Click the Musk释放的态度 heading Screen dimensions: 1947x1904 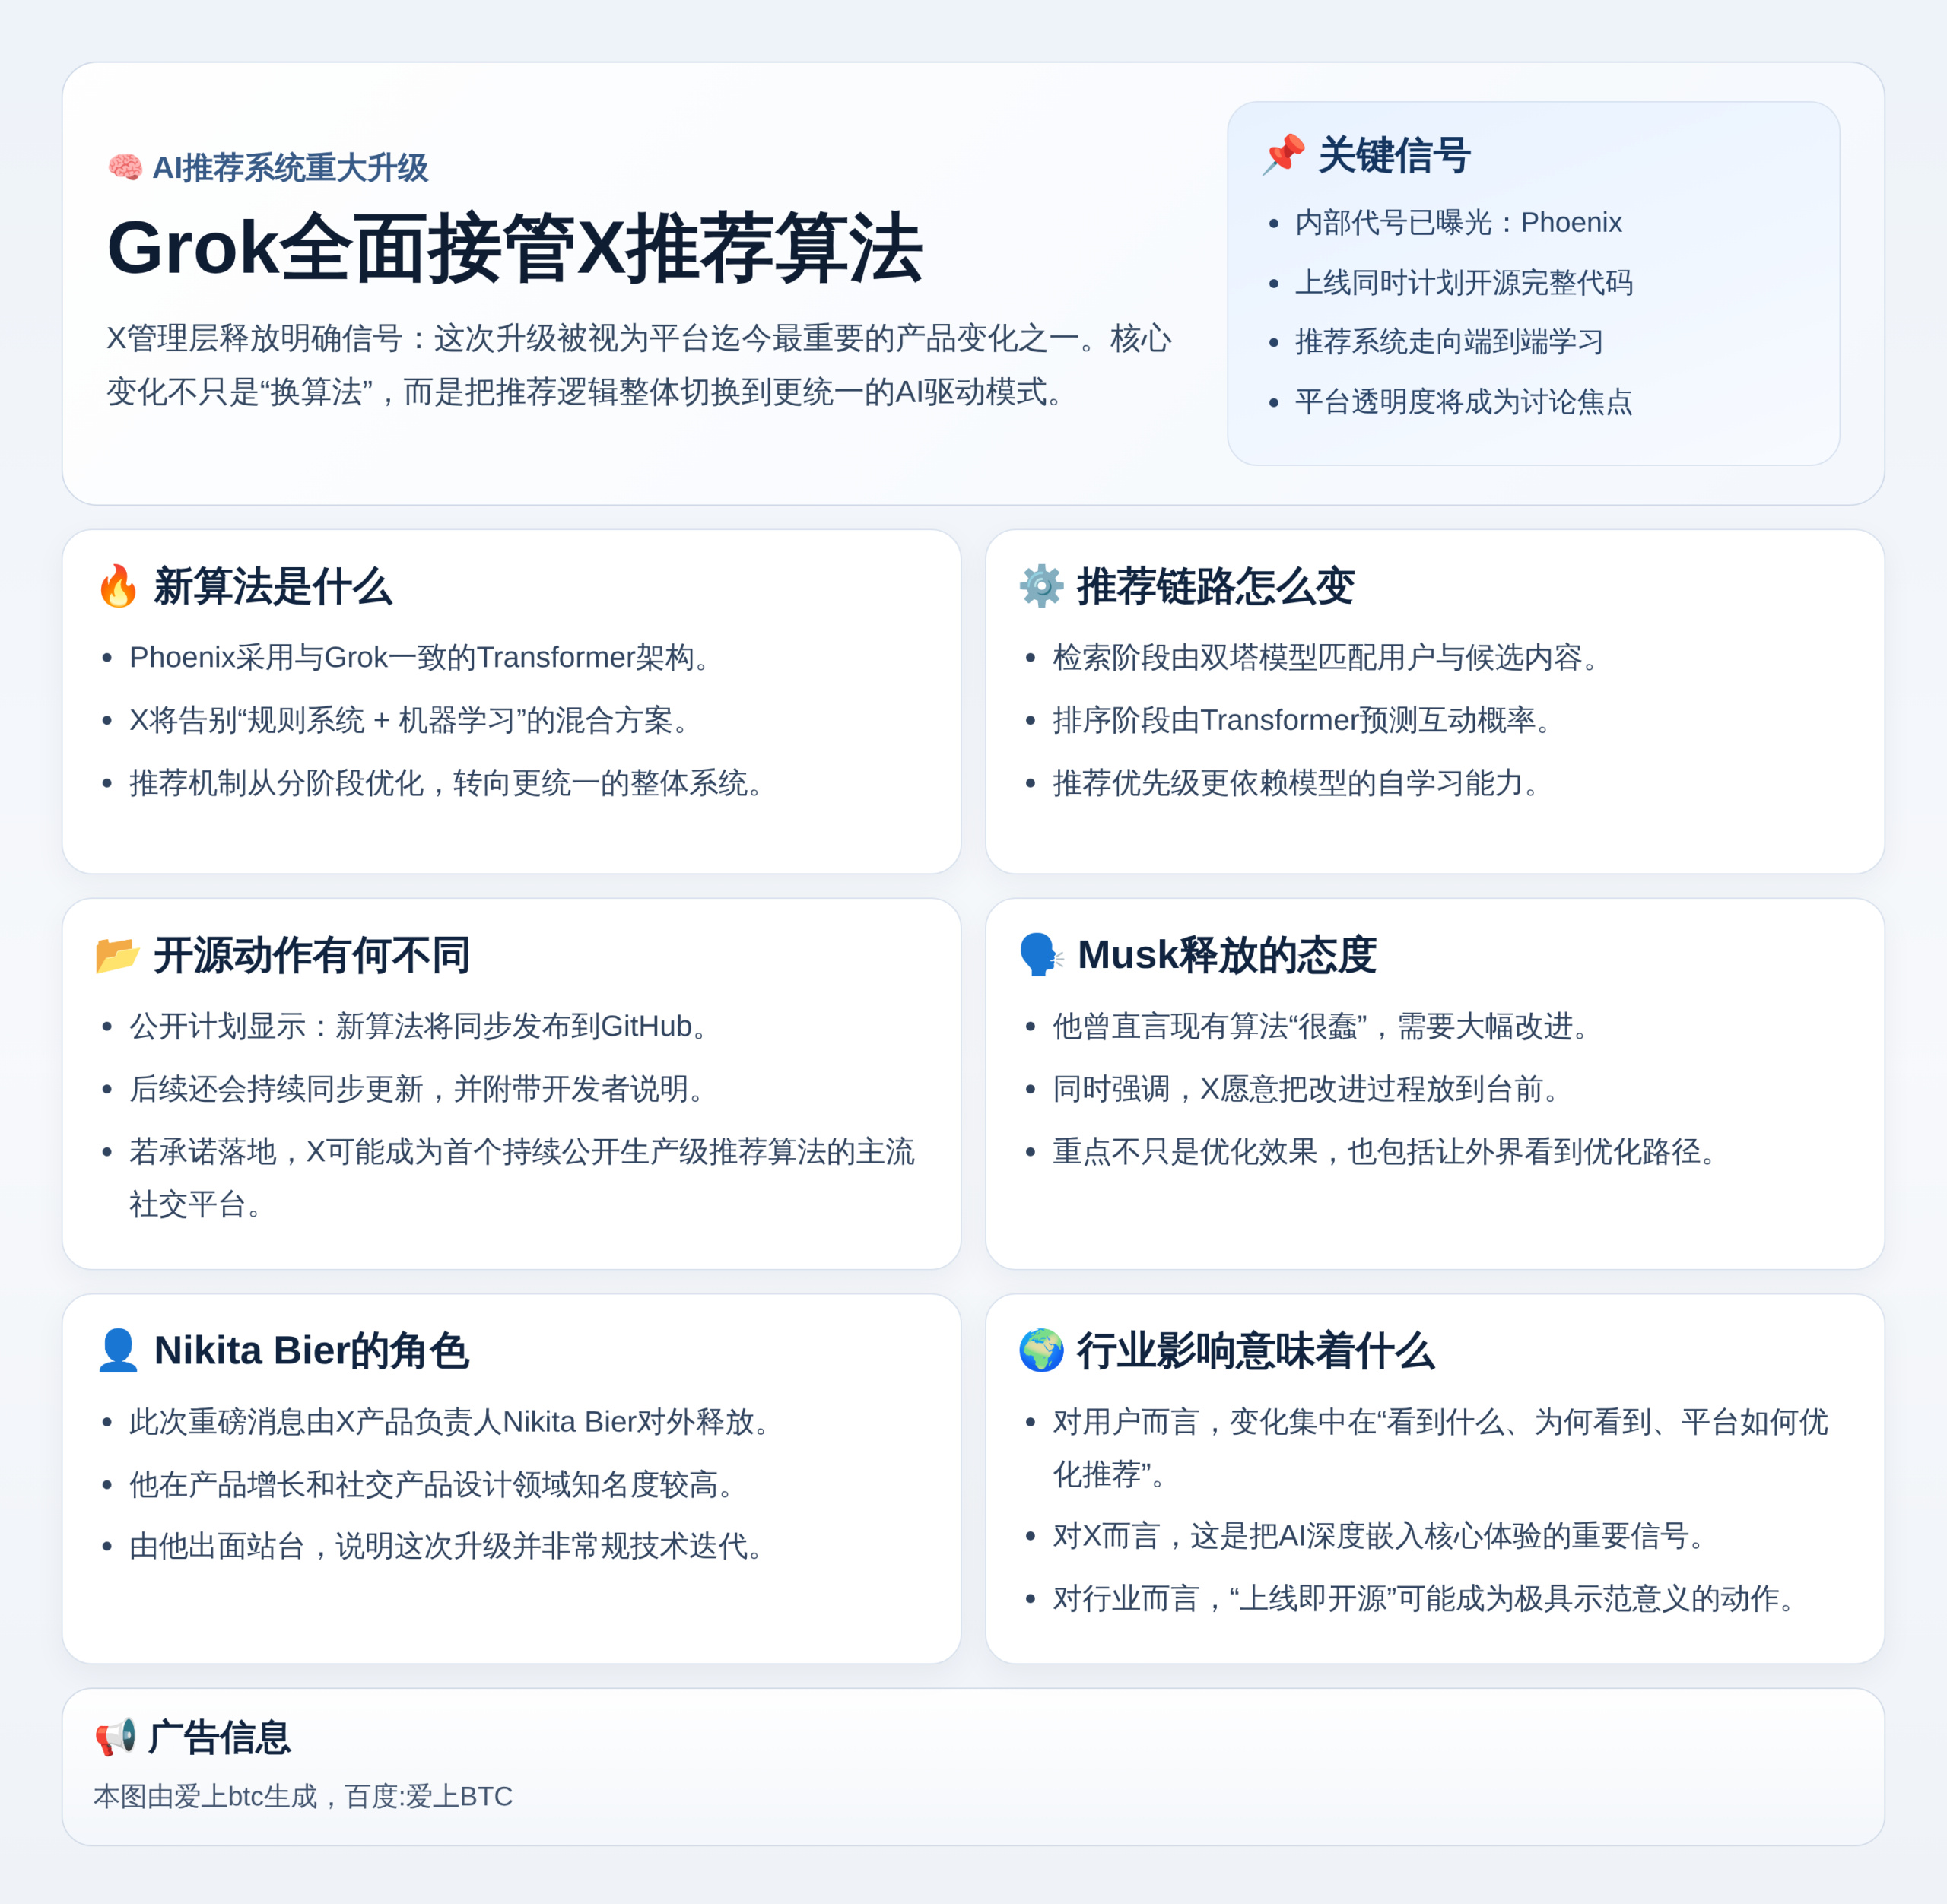coord(1227,956)
